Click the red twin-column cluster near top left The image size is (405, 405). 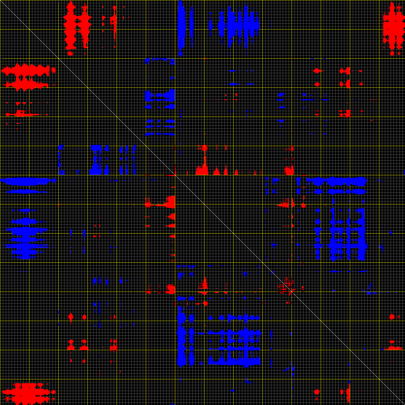point(76,26)
